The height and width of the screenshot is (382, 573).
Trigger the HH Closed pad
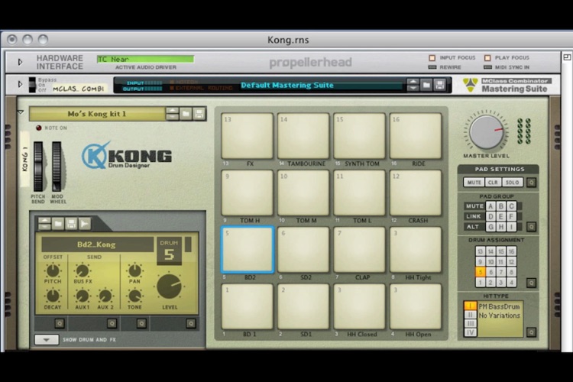click(359, 306)
